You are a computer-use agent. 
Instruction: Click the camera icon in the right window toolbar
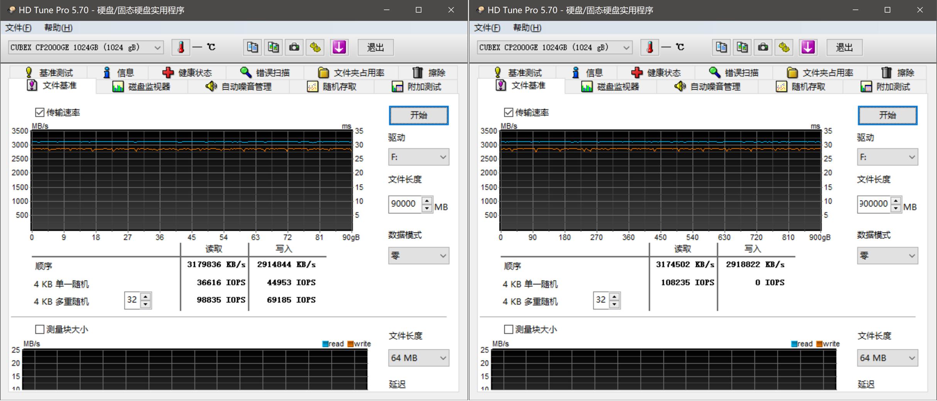coord(763,47)
